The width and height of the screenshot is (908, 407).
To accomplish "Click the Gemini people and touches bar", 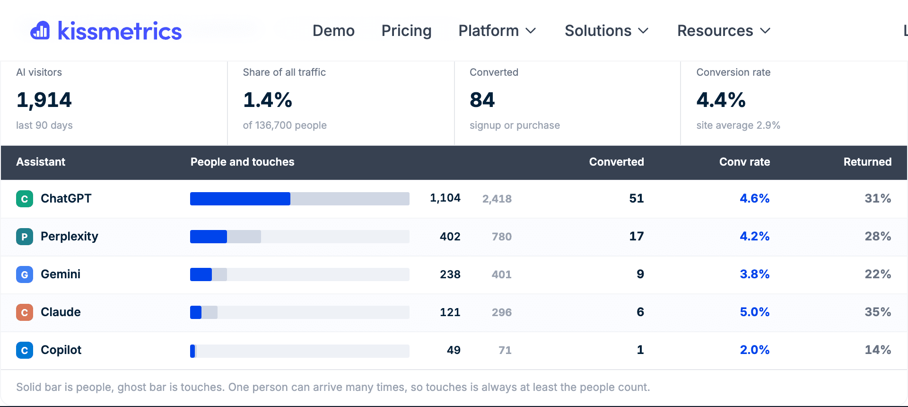I will pos(300,274).
